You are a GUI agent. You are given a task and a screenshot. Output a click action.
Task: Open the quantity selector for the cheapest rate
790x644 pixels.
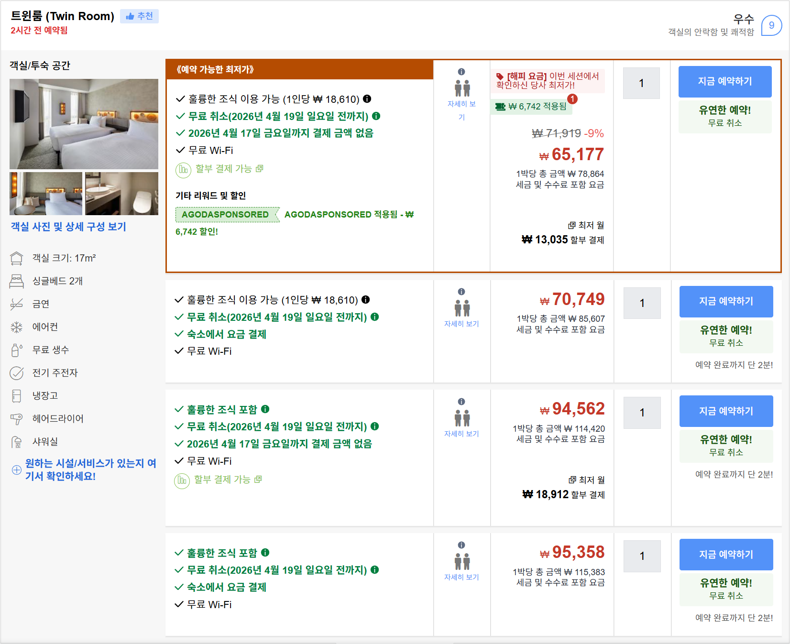(x=641, y=83)
